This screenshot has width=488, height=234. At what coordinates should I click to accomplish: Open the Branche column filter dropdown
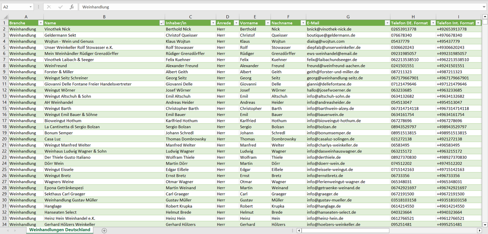point(41,23)
